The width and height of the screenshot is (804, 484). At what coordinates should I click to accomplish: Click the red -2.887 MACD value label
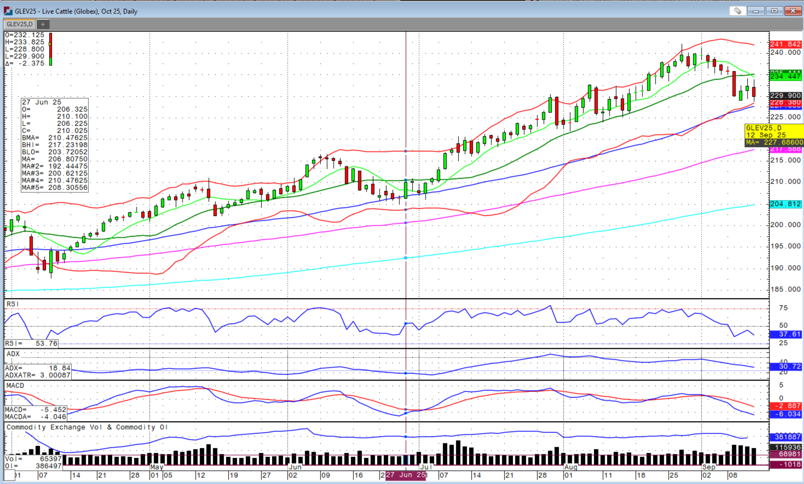pos(785,406)
